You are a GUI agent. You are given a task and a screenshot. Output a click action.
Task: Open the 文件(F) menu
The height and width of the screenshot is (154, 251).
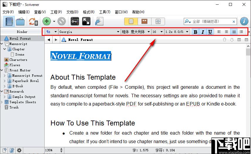coord(8,12)
